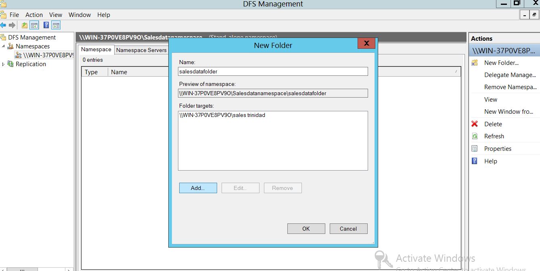Click the New Folder icon in Actions
Viewport: 540px width, 271px height.
(x=475, y=63)
